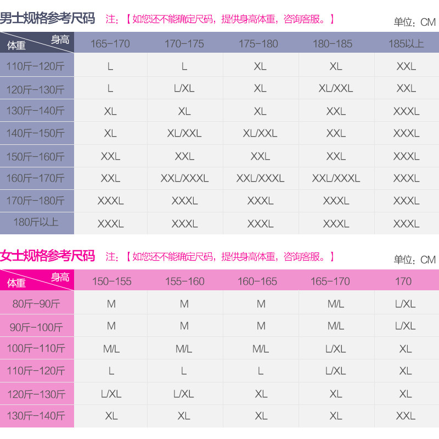
Task: Click the 100斤-110斤 weight row label
Action: coord(36,348)
